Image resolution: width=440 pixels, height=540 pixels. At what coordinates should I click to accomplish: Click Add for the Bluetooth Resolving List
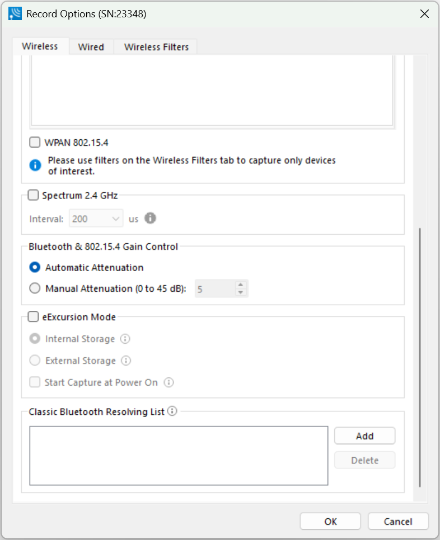click(x=365, y=436)
